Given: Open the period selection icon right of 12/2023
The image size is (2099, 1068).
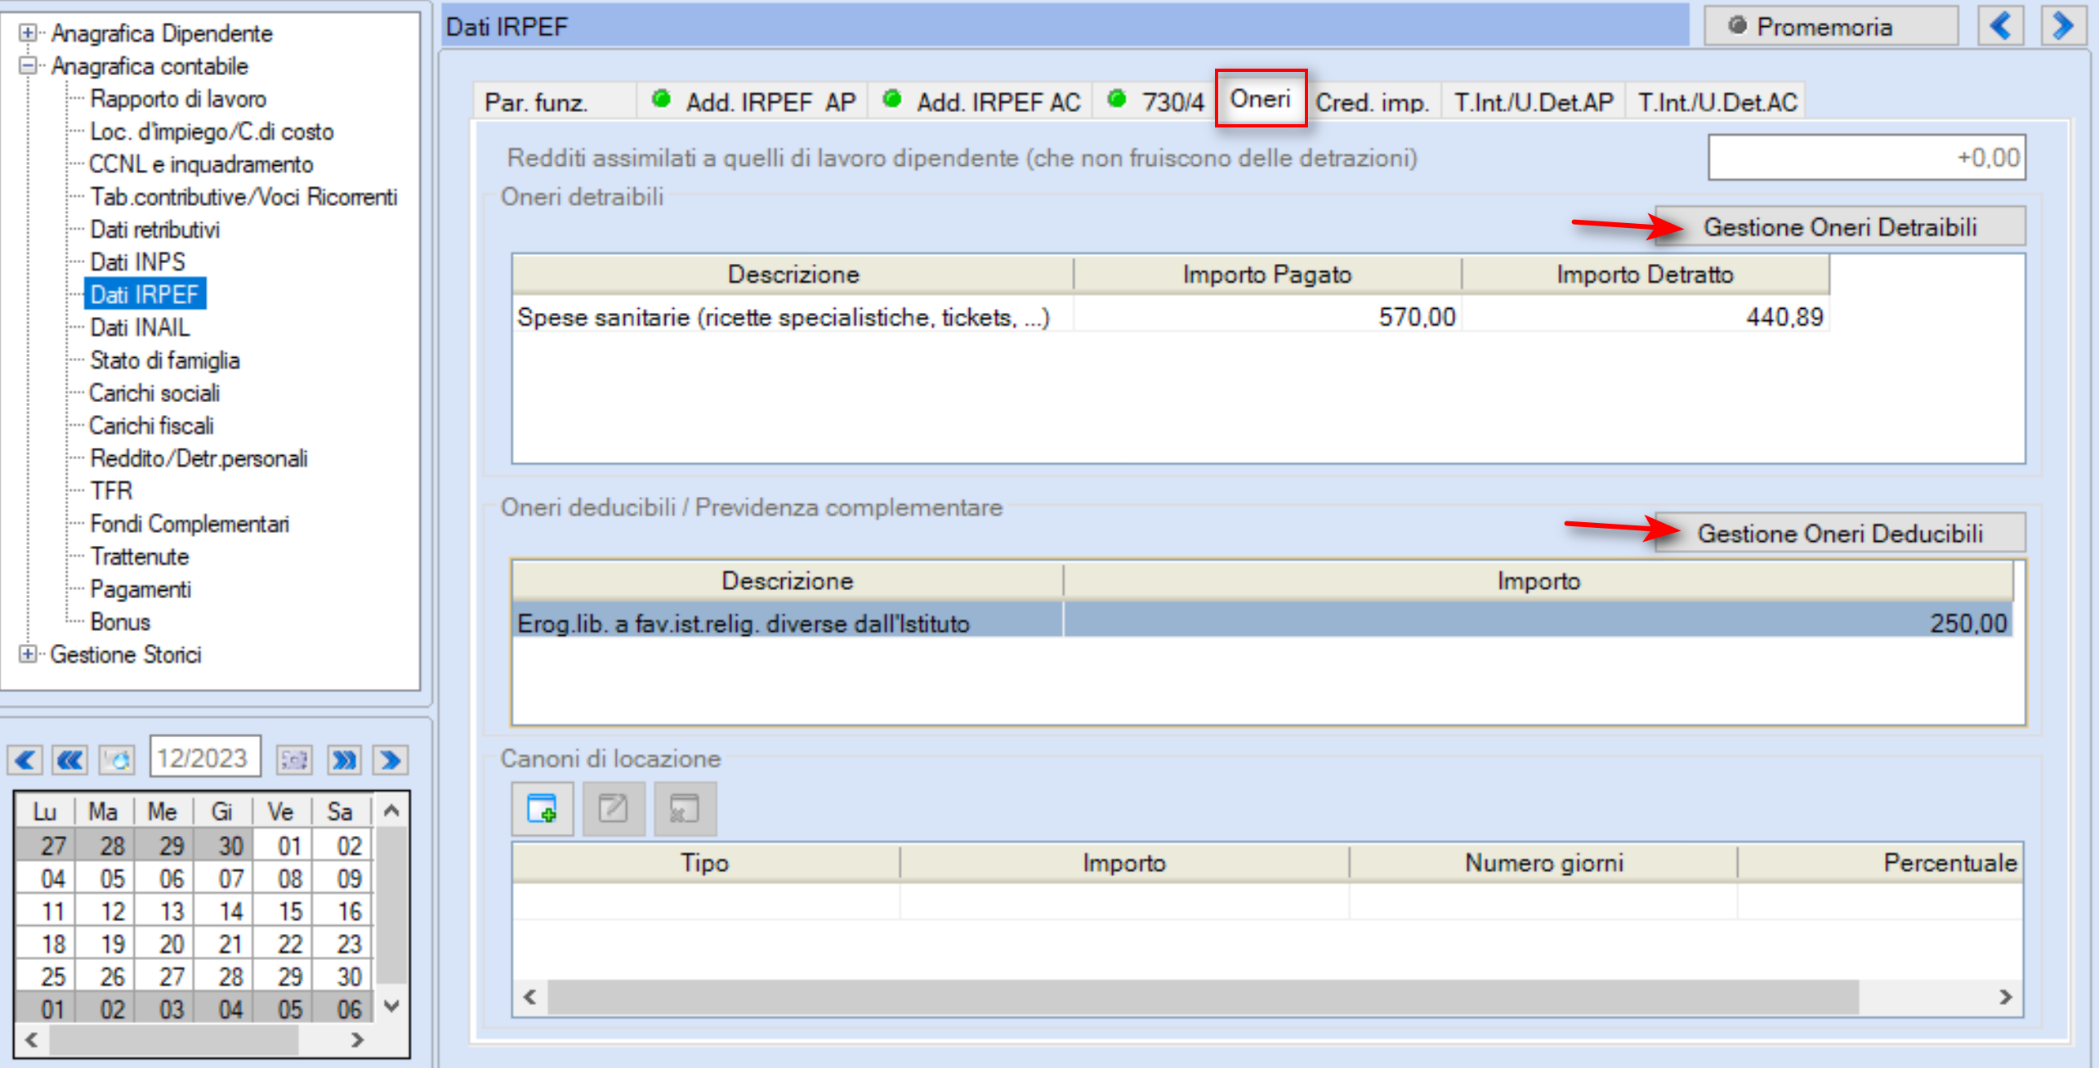Looking at the screenshot, I should (294, 760).
